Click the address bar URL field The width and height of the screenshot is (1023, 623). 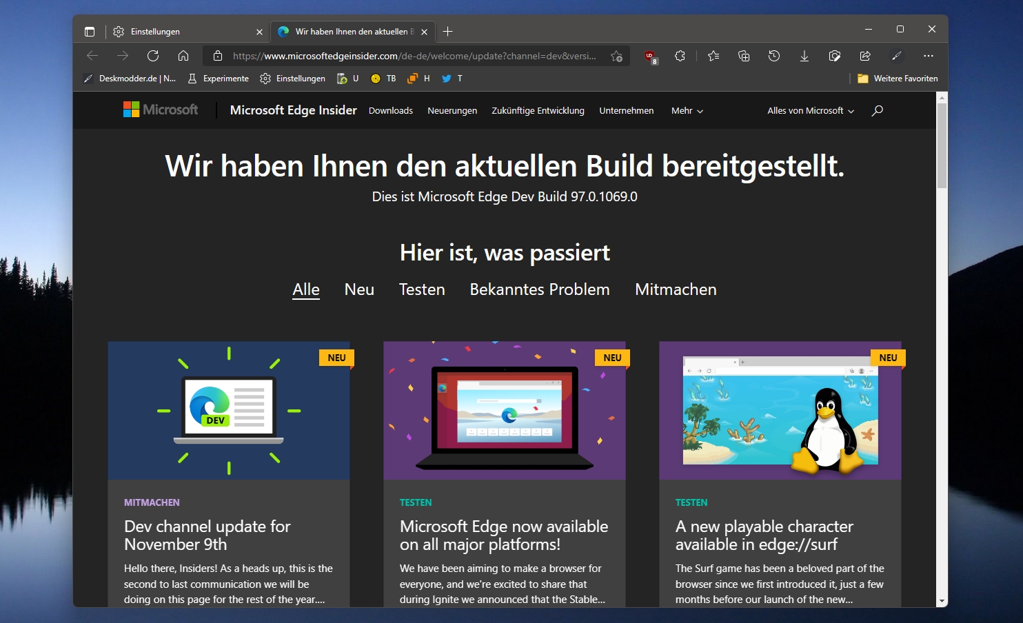(414, 56)
